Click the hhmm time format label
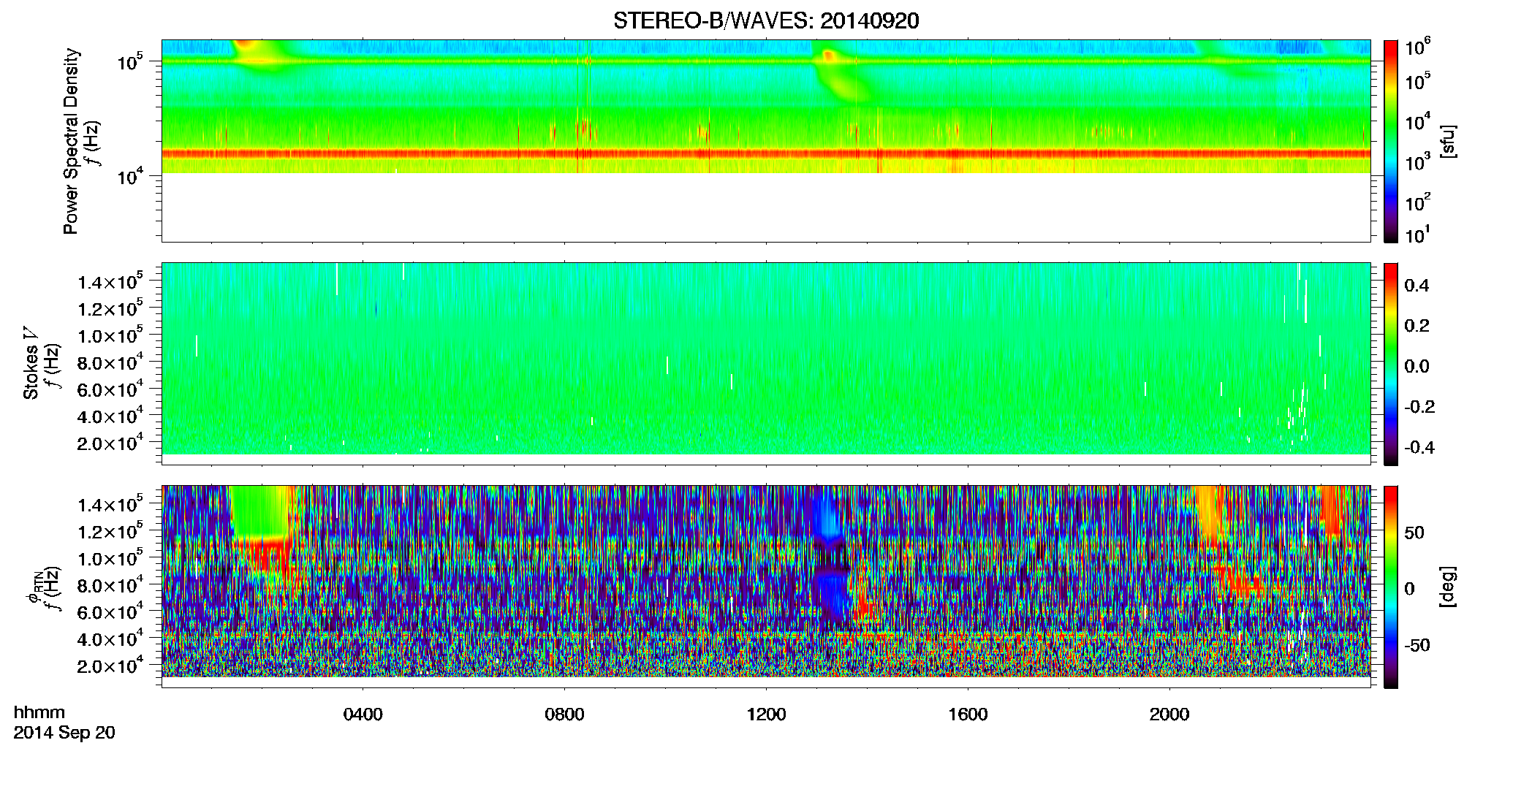The height and width of the screenshot is (789, 1532). [x=39, y=712]
